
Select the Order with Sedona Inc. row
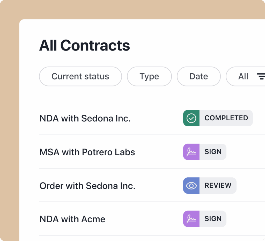click(x=87, y=186)
